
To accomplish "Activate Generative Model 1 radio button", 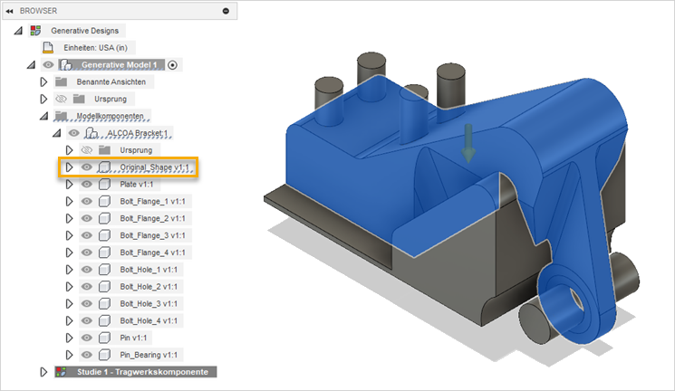I will pos(172,65).
